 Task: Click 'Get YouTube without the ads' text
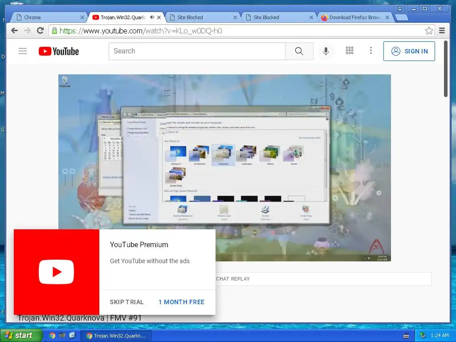click(x=150, y=261)
